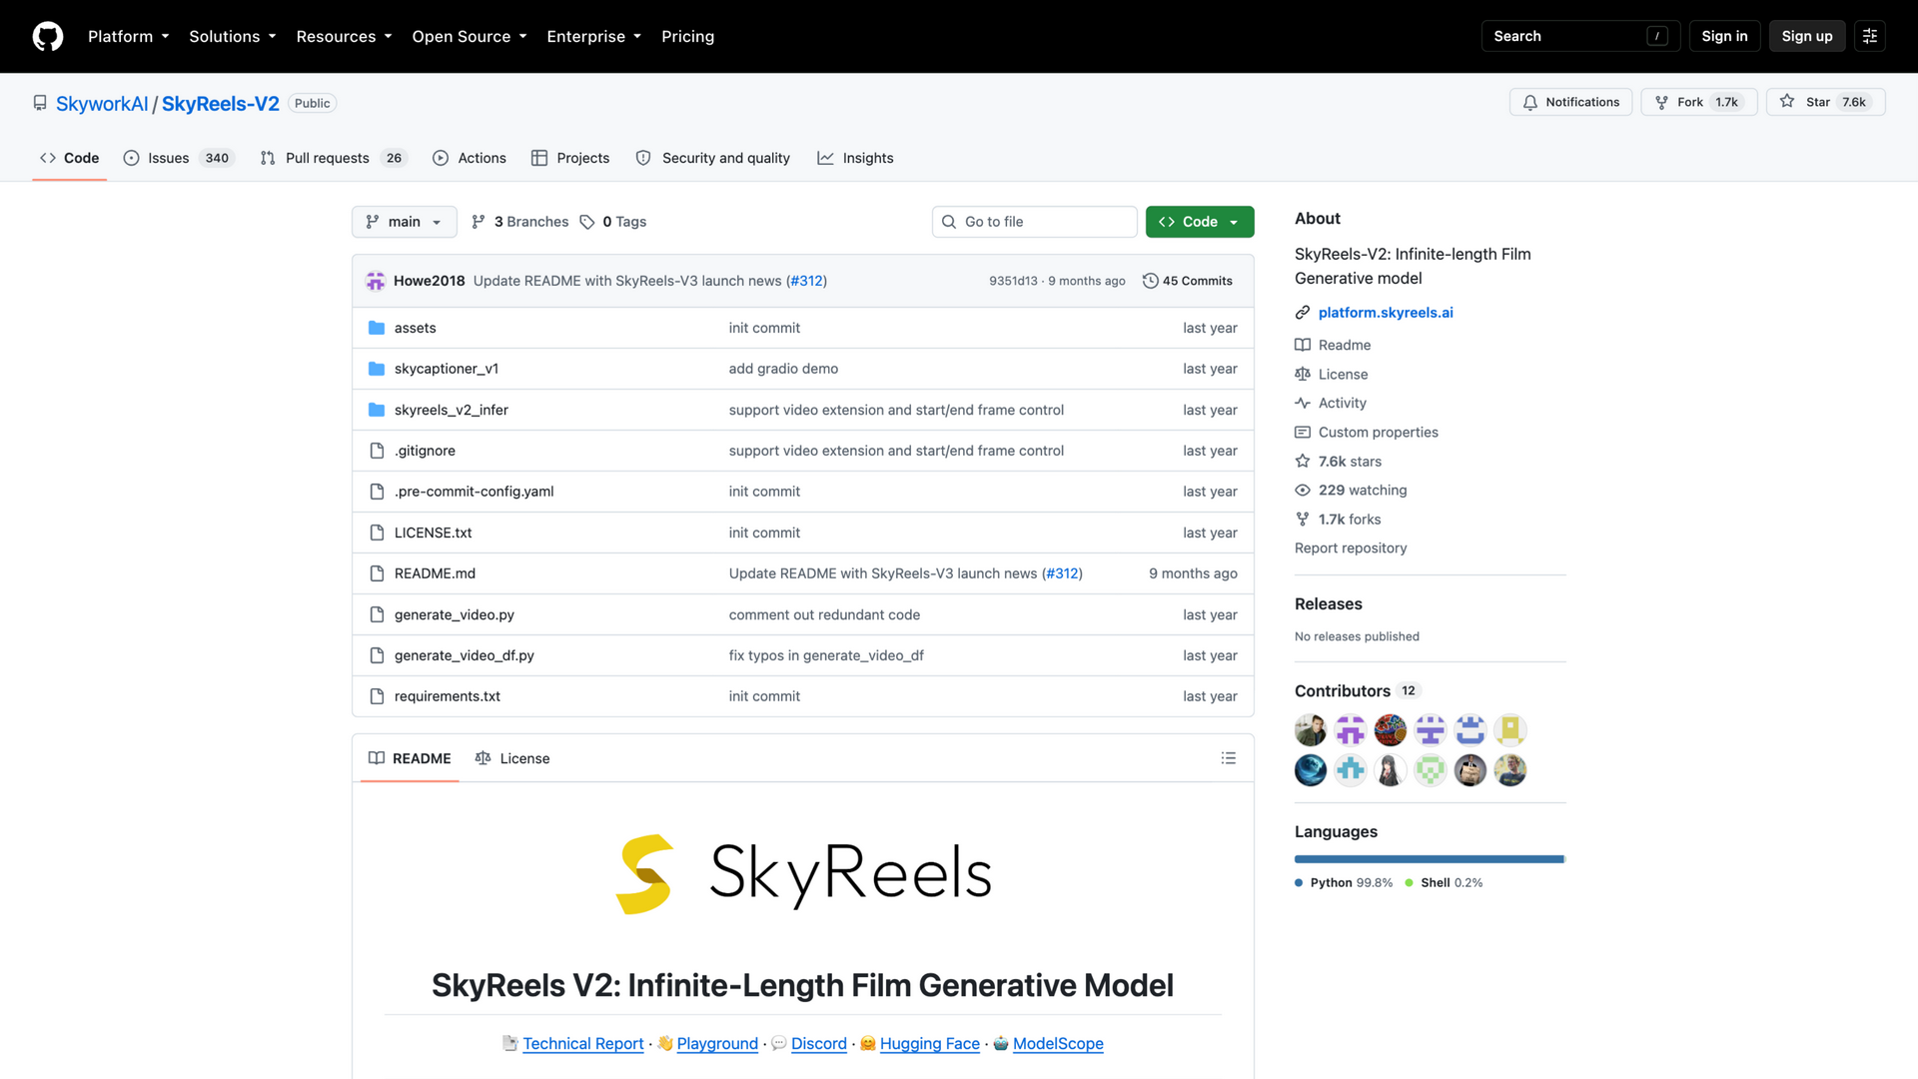Open the 45 Commits history

click(1188, 281)
